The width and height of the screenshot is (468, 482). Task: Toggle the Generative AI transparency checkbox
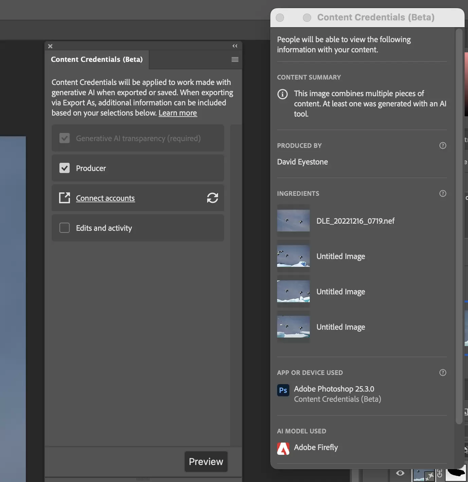point(65,138)
